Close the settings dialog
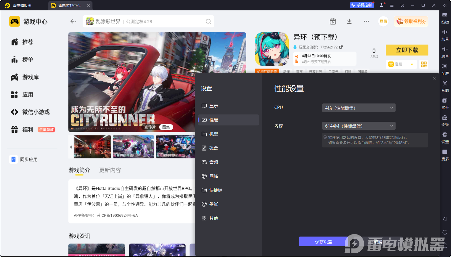 [434, 78]
